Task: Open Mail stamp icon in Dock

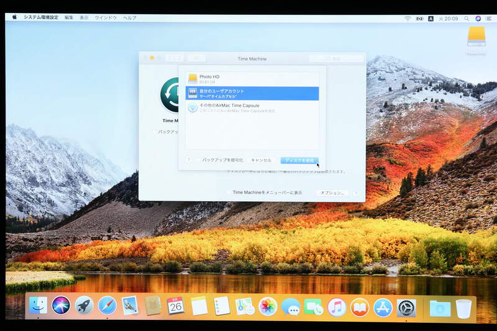Action: (x=130, y=306)
